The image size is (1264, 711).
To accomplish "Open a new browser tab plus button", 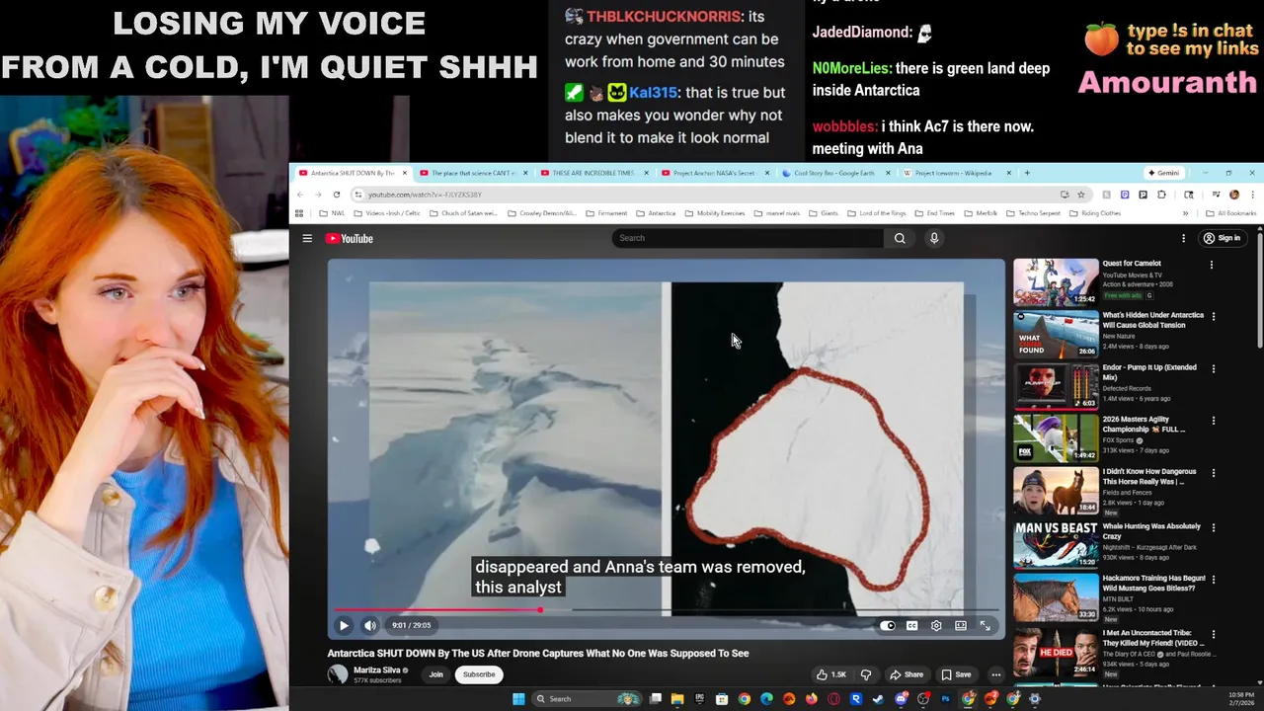I will tap(1027, 173).
